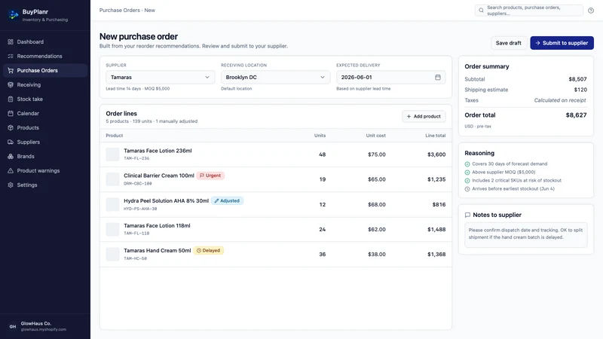
Task: Click unit cost $68.00
Action: pos(376,204)
